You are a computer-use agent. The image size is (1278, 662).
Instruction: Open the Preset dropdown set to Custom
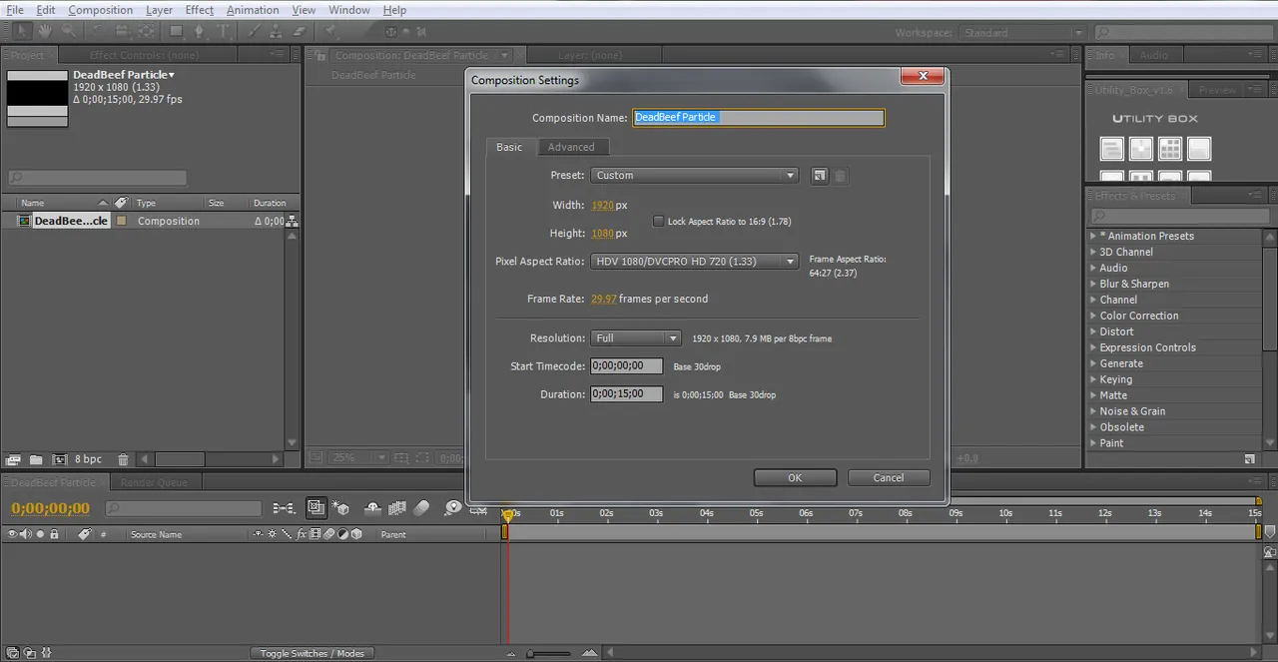(x=694, y=176)
